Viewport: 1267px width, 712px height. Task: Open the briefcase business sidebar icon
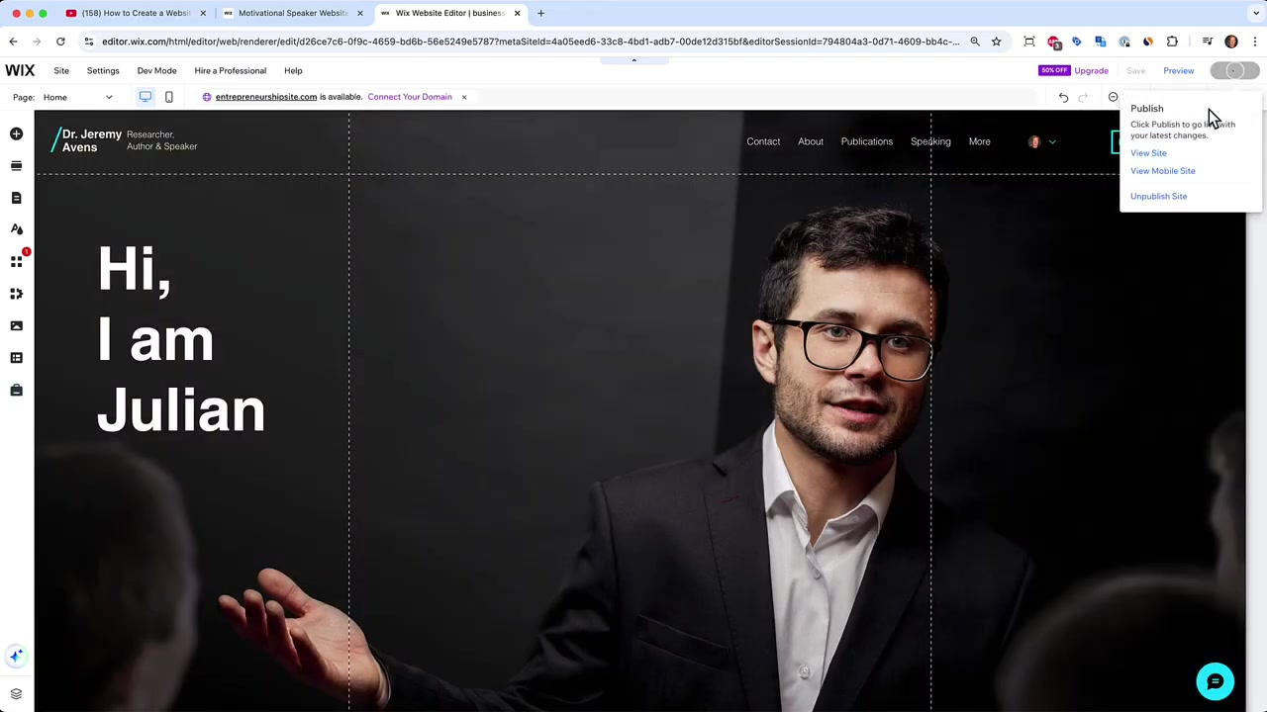[x=16, y=390]
